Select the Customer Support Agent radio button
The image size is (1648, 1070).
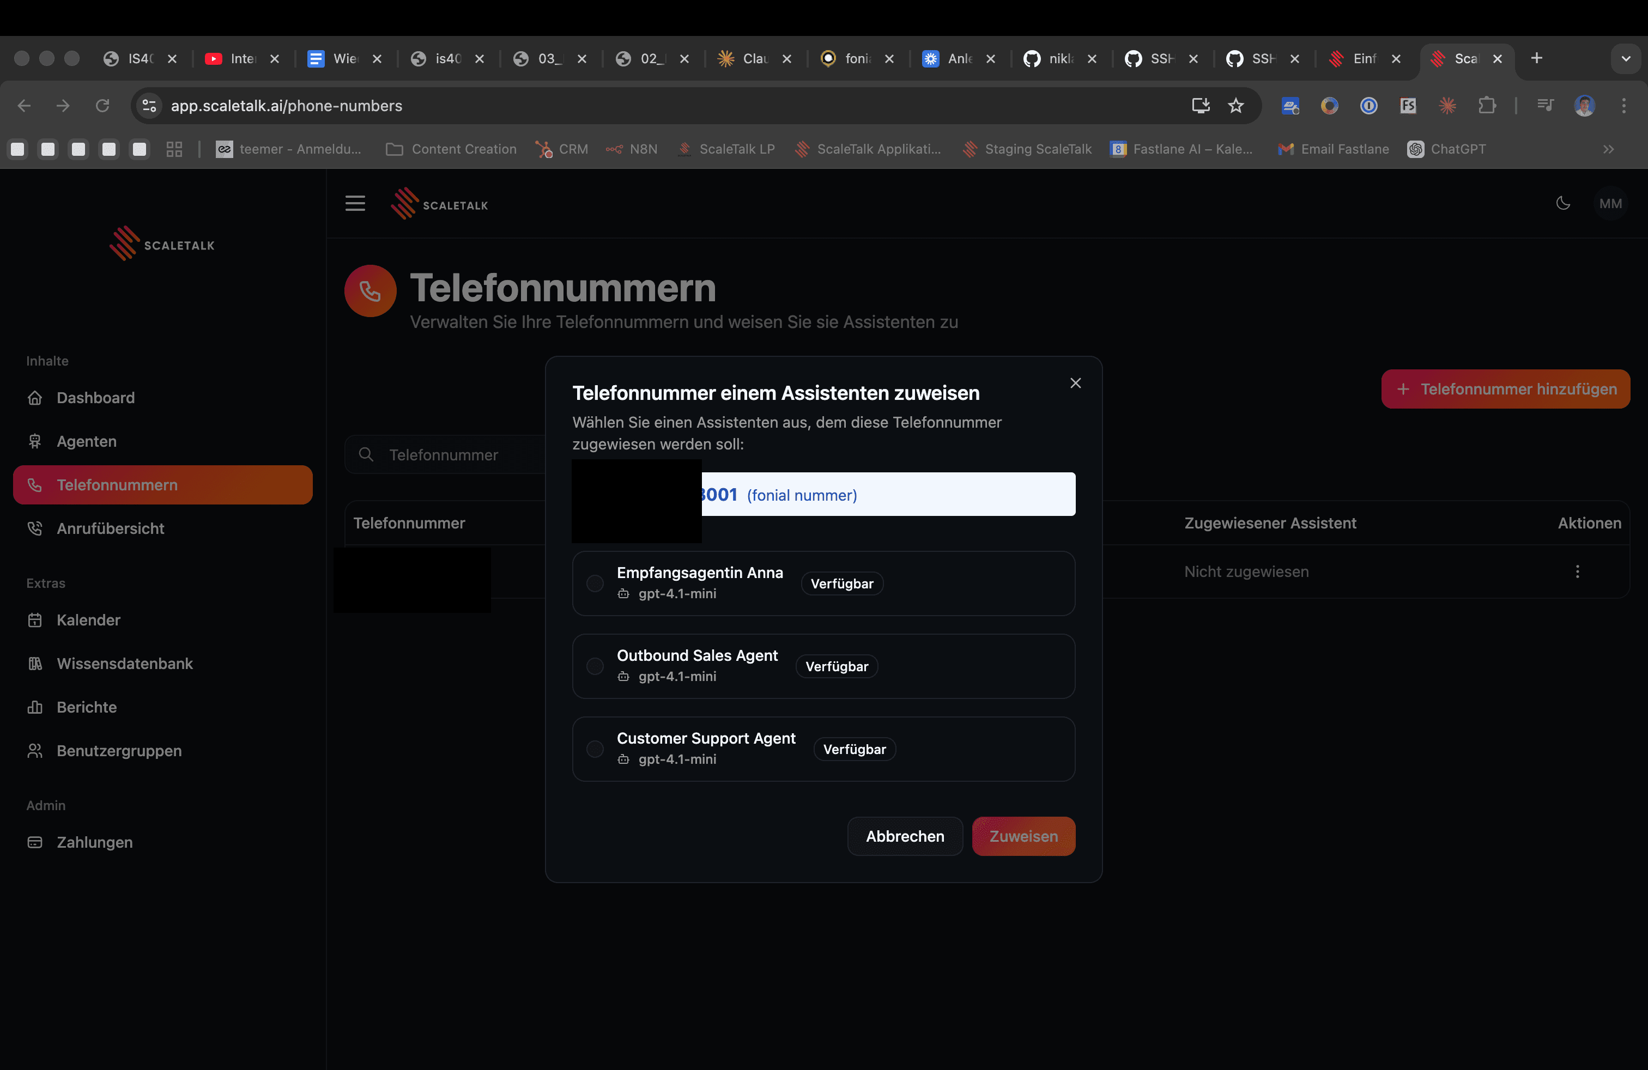595,749
